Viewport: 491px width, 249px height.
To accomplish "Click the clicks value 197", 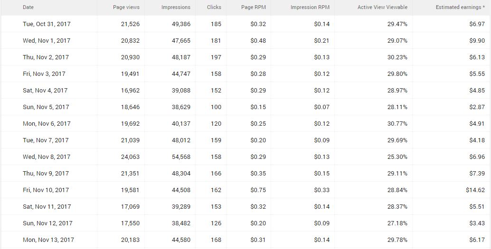I will pyautogui.click(x=216, y=57).
